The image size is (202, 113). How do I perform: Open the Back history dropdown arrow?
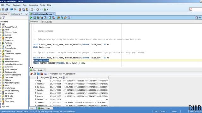click(x=35, y=9)
